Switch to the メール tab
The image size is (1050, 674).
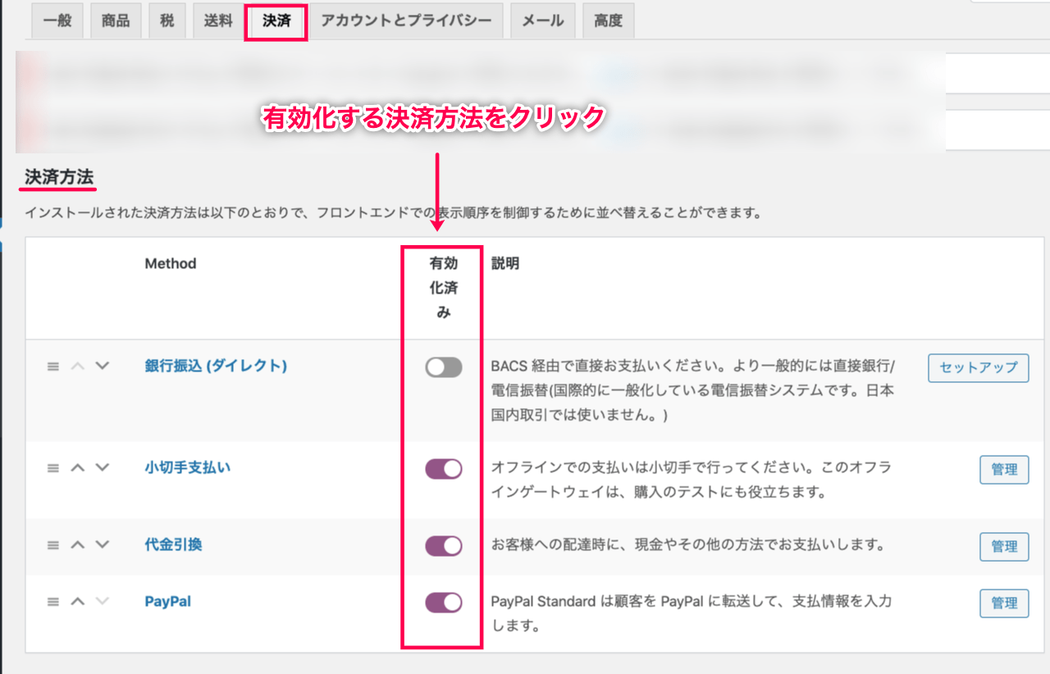[542, 21]
